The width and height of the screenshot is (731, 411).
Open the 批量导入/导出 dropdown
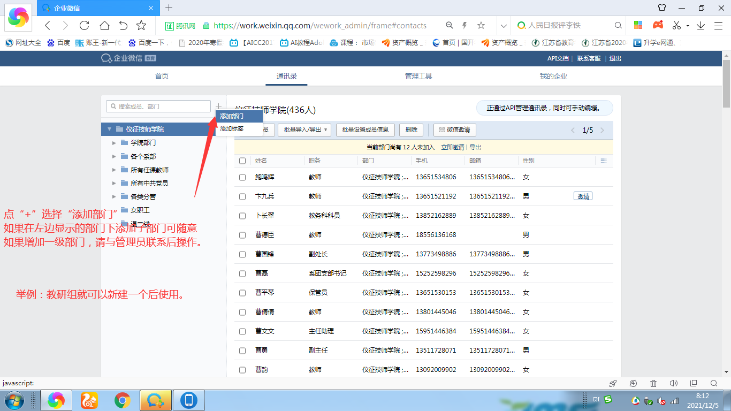click(x=304, y=130)
